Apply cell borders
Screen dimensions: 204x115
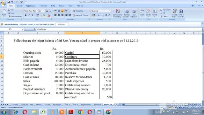[38, 15]
